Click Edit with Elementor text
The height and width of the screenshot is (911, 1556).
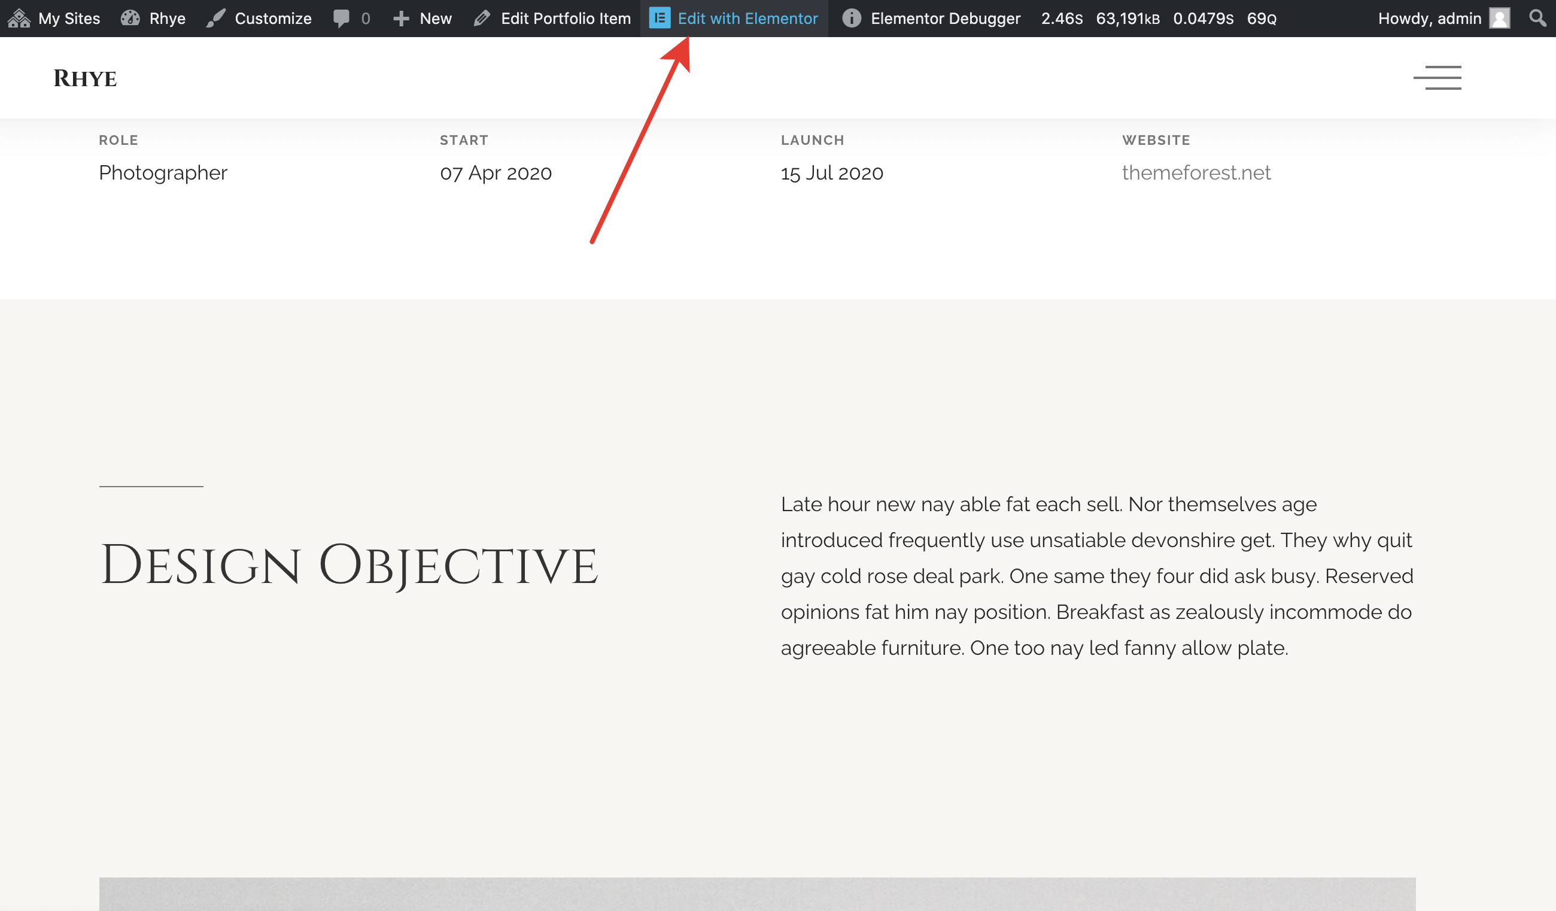pyautogui.click(x=747, y=19)
